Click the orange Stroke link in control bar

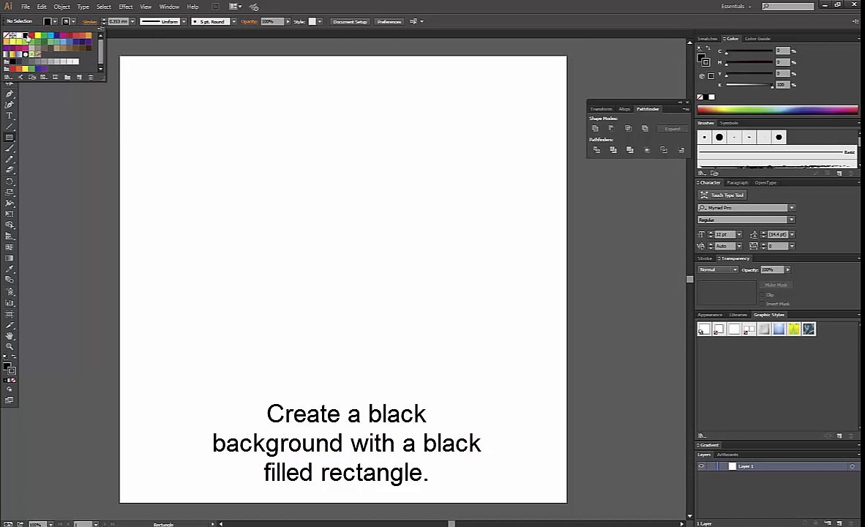click(x=89, y=21)
